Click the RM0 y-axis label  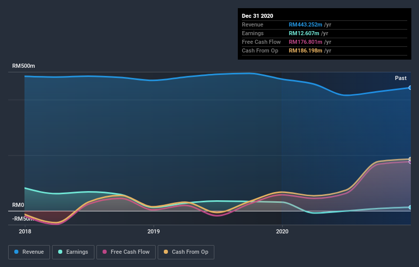tap(18, 205)
